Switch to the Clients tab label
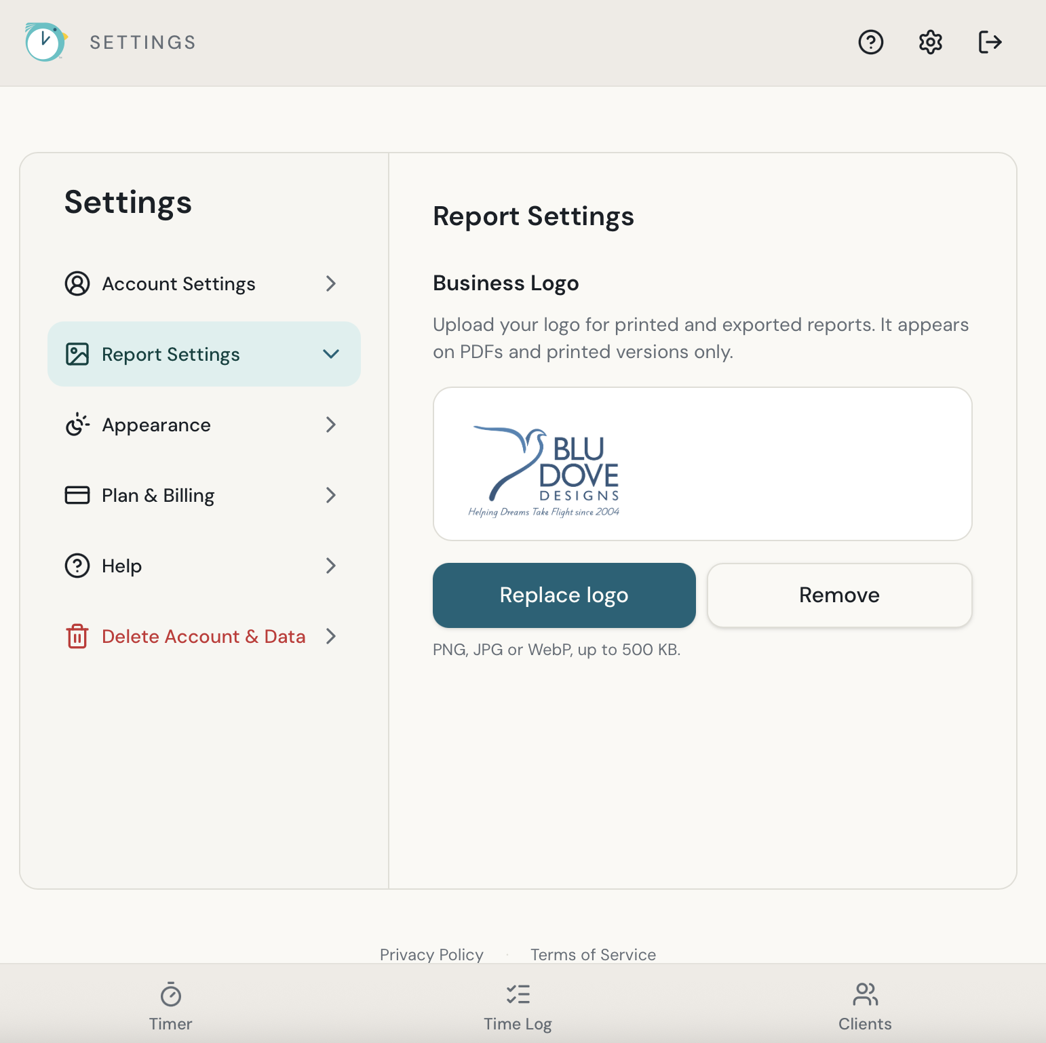The image size is (1046, 1043). [866, 1024]
